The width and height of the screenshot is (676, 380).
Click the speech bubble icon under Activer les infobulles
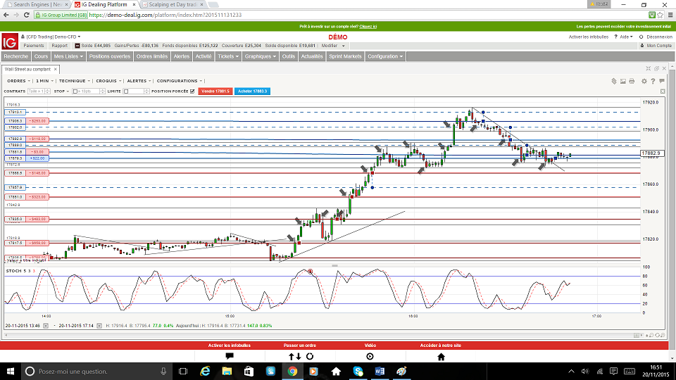(230, 357)
